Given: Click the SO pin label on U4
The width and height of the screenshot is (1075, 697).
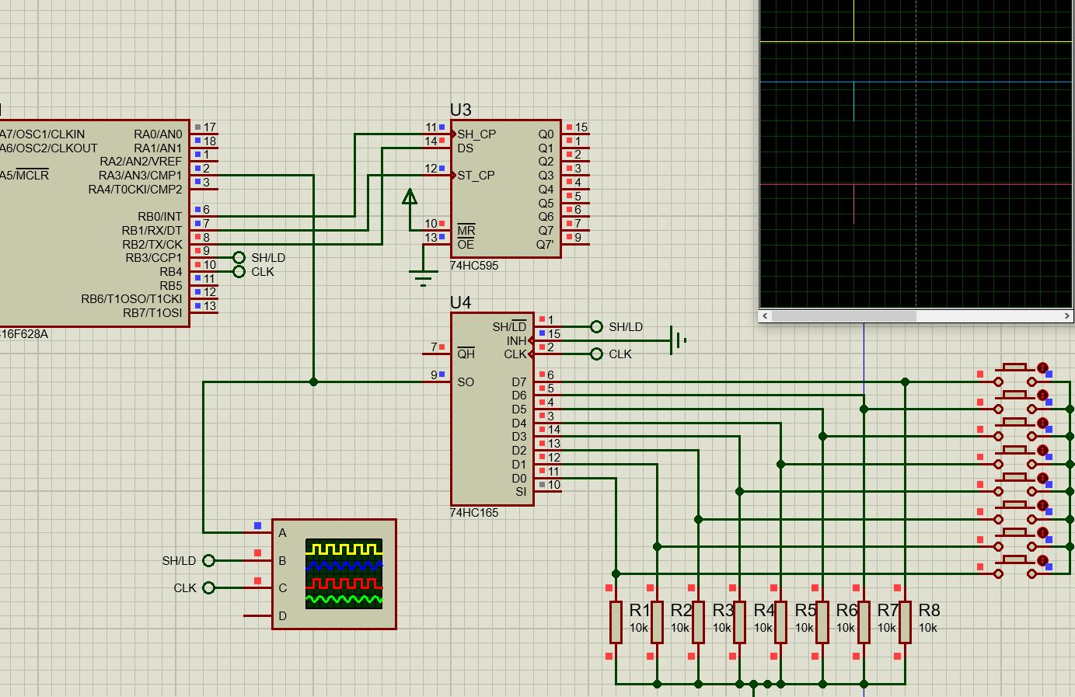Looking at the screenshot, I should click(x=466, y=382).
